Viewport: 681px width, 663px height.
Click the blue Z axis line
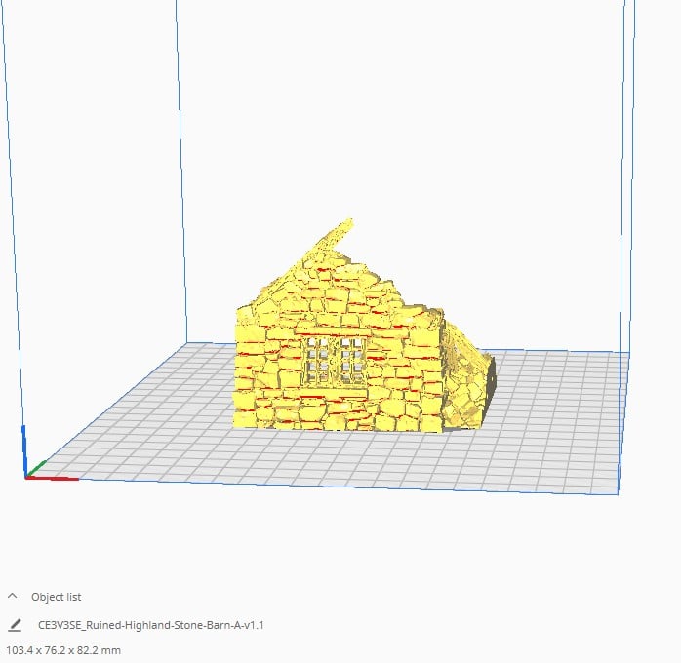click(x=24, y=451)
